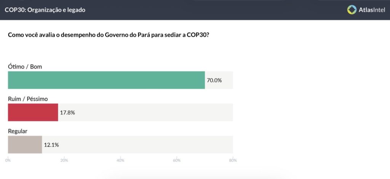
Task: Click the 0% axis tick label
Action: pyautogui.click(x=8, y=160)
